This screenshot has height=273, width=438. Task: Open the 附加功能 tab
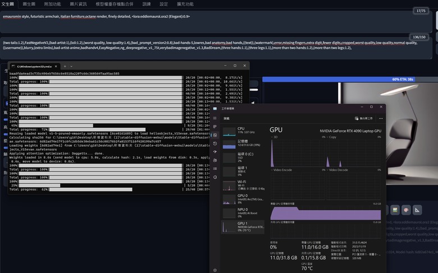pyautogui.click(x=53, y=4)
